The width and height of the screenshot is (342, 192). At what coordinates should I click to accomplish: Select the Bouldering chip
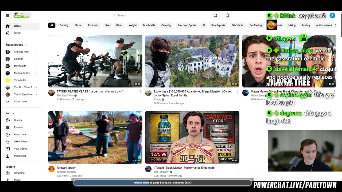point(256,25)
